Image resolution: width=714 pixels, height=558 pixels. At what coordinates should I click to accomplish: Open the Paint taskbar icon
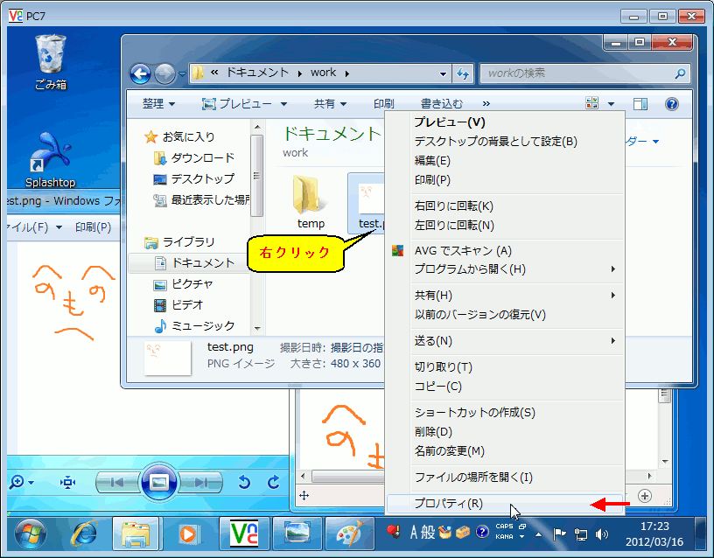click(x=350, y=532)
